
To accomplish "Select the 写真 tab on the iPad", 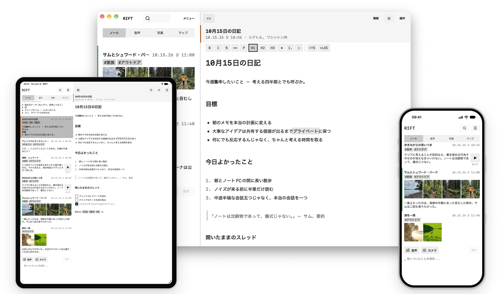I will pos(53,98).
